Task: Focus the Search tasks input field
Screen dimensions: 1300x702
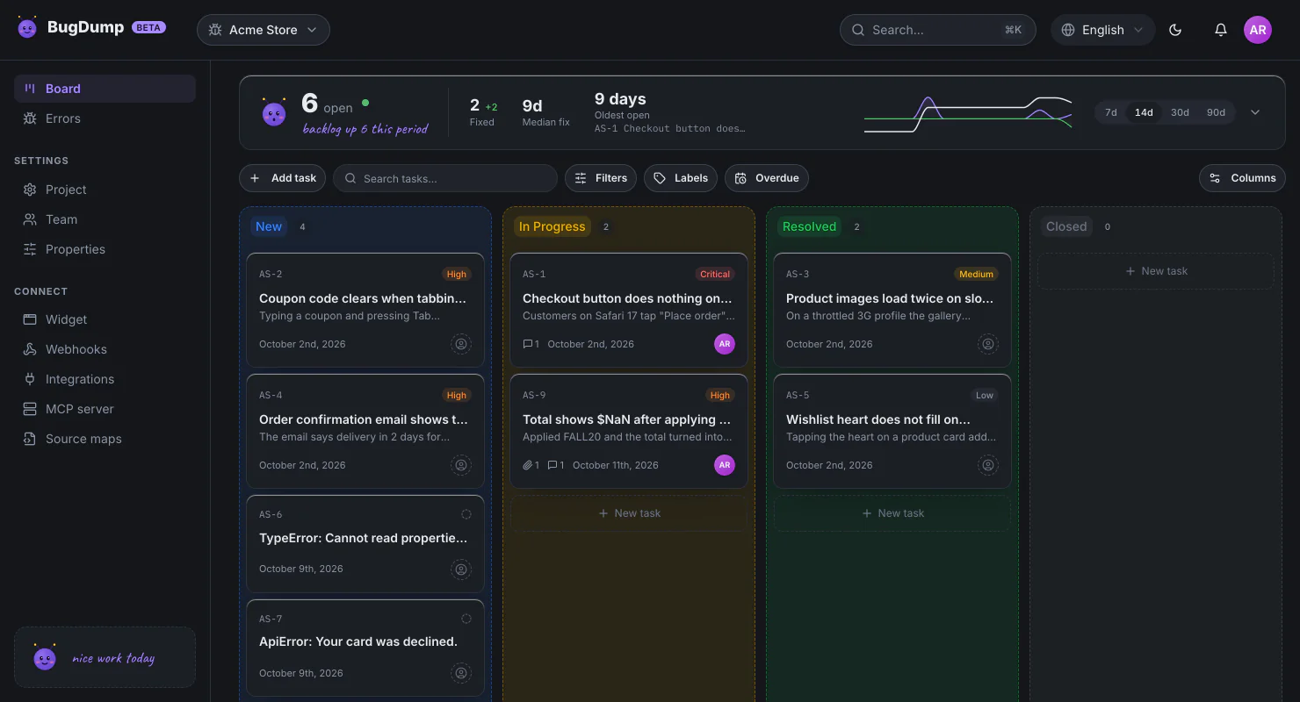Action: pyautogui.click(x=445, y=178)
